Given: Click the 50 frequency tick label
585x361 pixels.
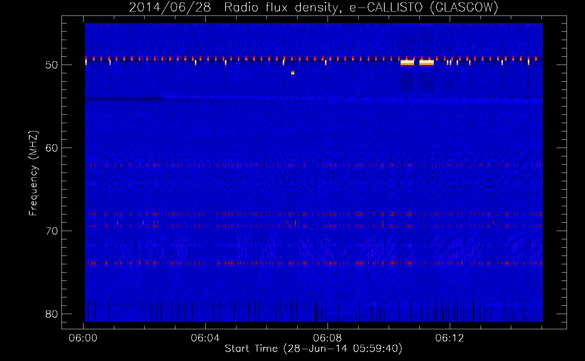Looking at the screenshot, I should (x=52, y=65).
